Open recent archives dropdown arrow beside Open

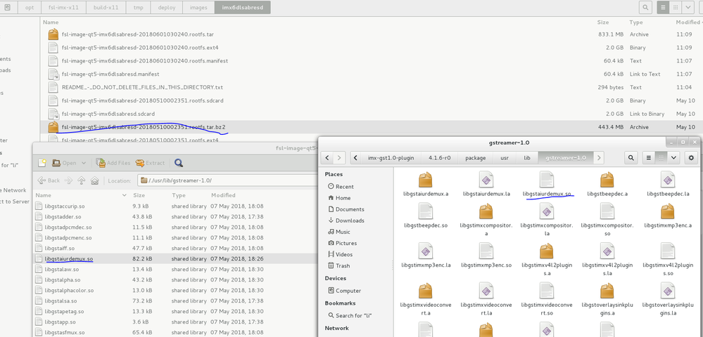pos(84,163)
